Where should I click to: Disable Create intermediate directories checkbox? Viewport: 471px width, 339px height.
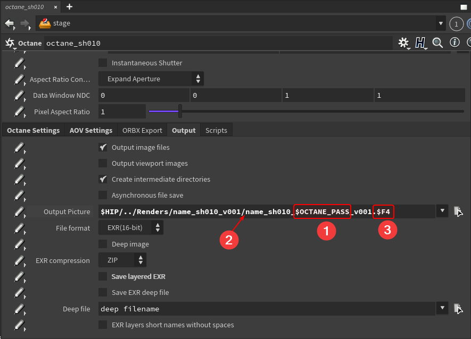click(x=103, y=179)
